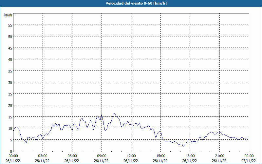Image resolution: width=262 pixels, height=164 pixels.
Task: Click the "00:00" time label dated 27/11/22
Action: pyautogui.click(x=249, y=156)
